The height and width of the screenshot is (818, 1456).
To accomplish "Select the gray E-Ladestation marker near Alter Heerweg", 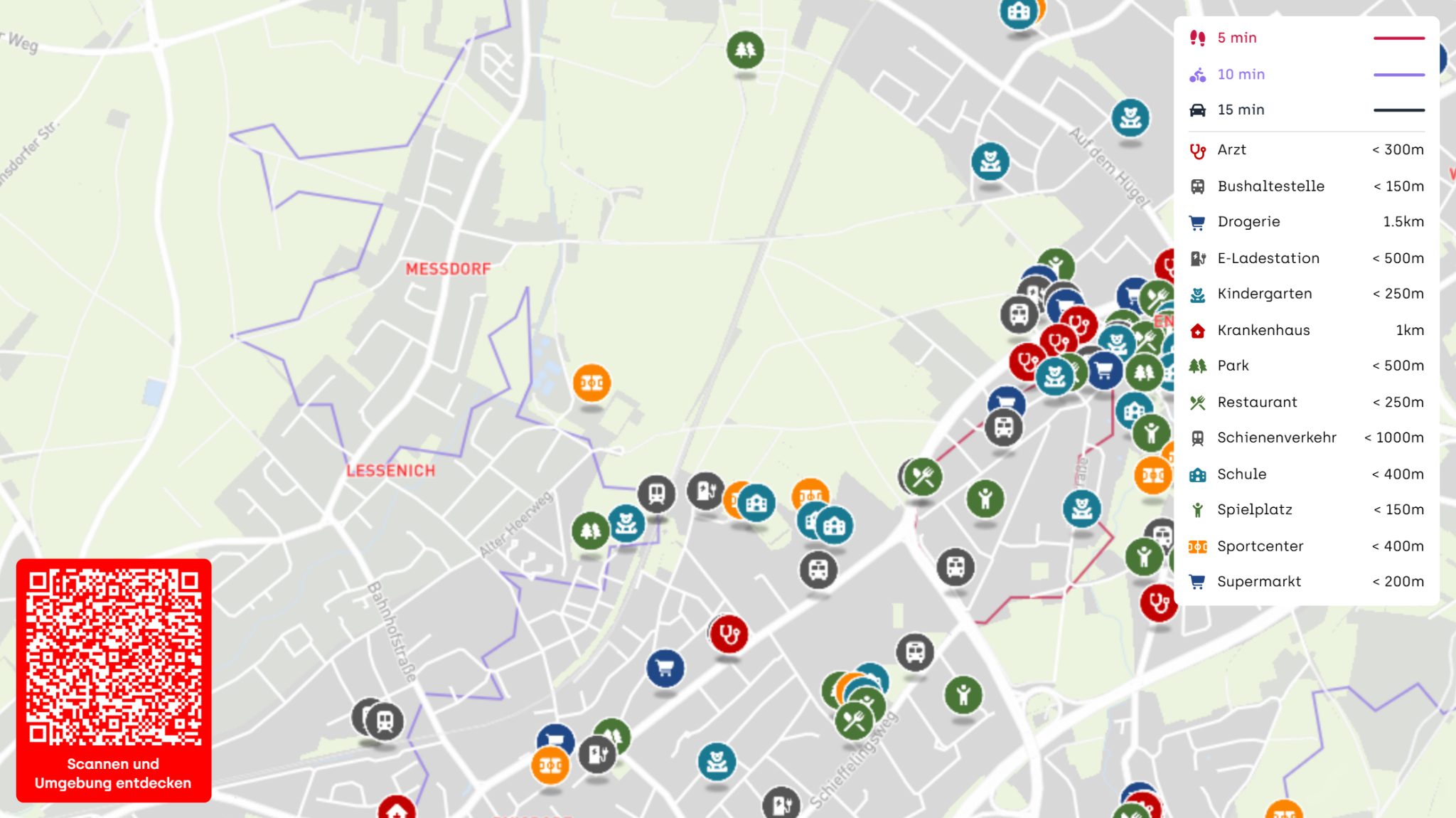I will pyautogui.click(x=705, y=491).
